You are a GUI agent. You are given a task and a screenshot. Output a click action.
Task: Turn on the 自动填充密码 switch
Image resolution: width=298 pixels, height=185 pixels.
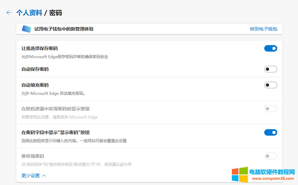tap(270, 85)
